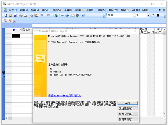
Task: Save the project with floppy disk icon
Action: pyautogui.click(x=15, y=15)
